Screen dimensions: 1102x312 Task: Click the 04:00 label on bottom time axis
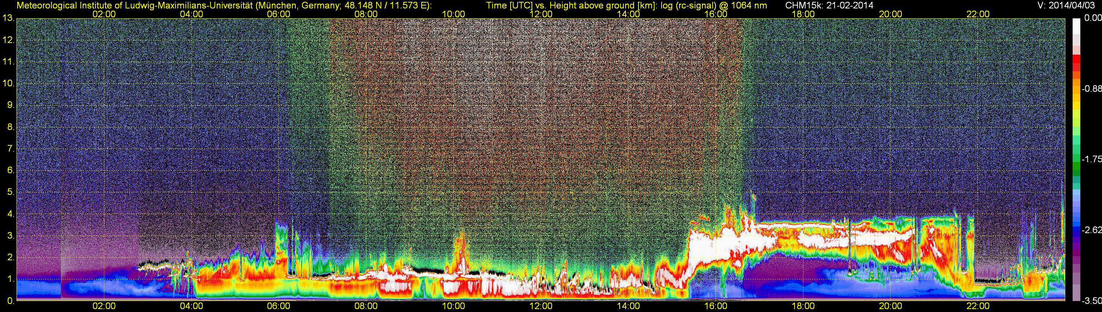(191, 306)
